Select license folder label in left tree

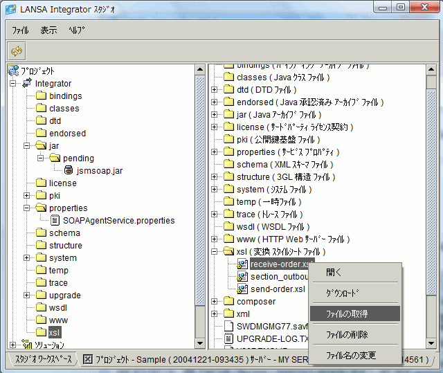click(x=63, y=183)
